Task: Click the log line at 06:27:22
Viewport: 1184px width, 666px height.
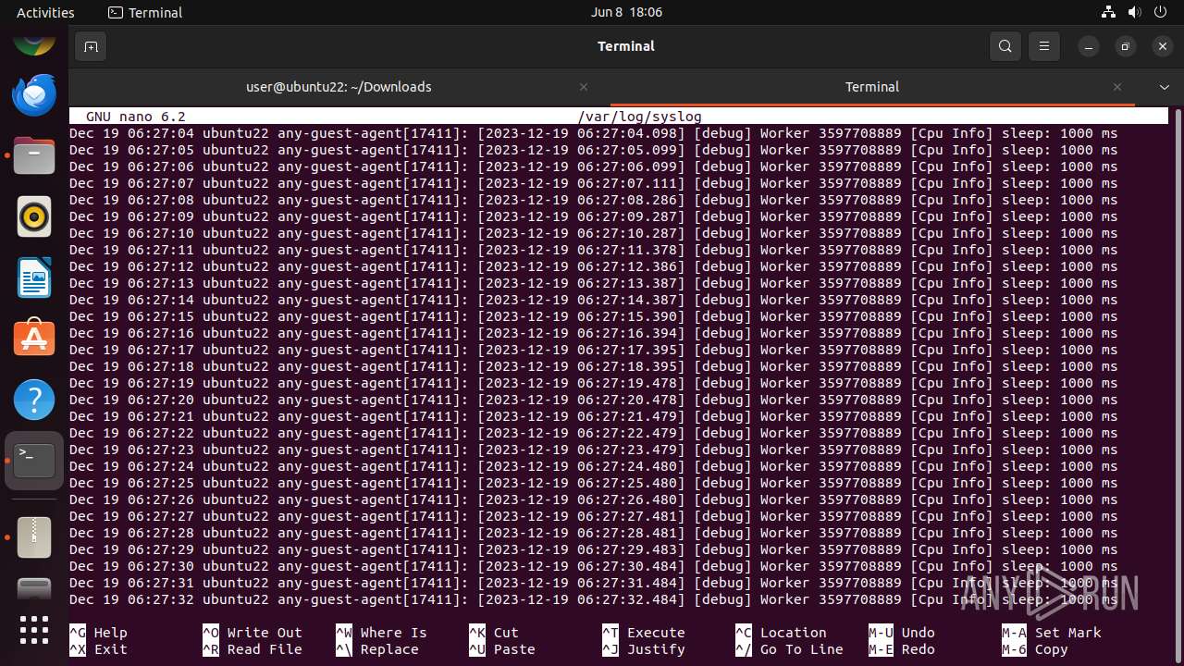Action: click(594, 433)
